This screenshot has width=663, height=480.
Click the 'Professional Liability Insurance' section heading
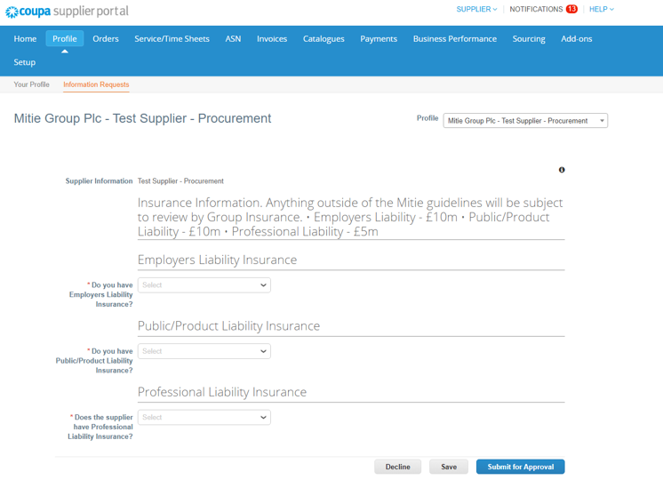[222, 392]
